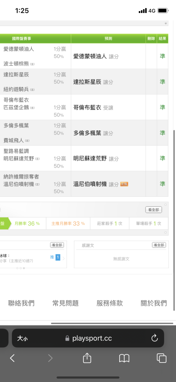This screenshot has width=176, height=382.
Task: Click the horizontal page scrollbar
Action: coord(112,323)
